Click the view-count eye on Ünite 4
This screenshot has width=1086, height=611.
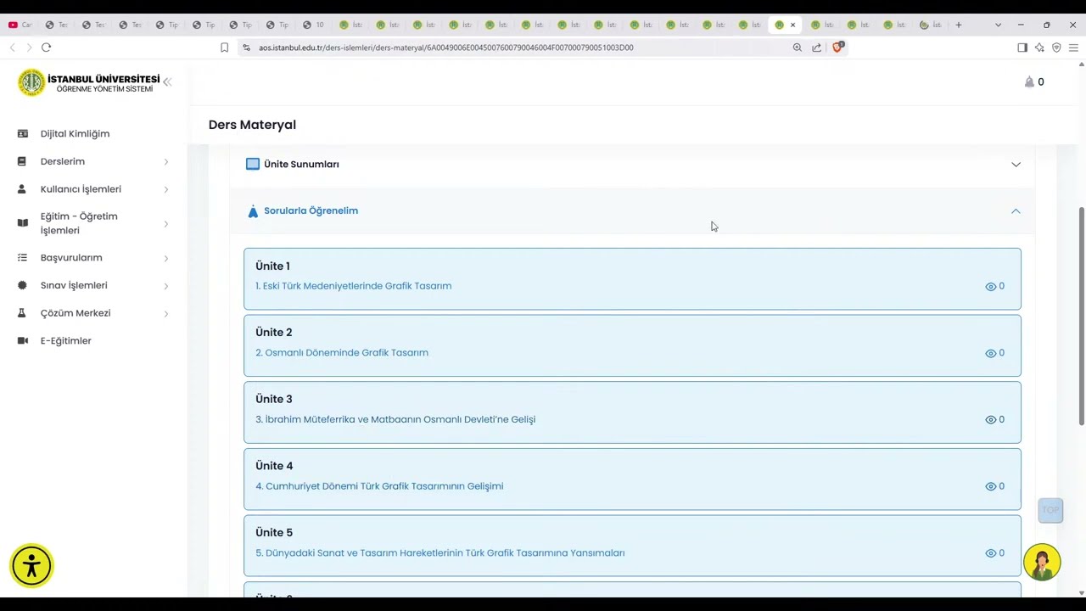(x=990, y=486)
